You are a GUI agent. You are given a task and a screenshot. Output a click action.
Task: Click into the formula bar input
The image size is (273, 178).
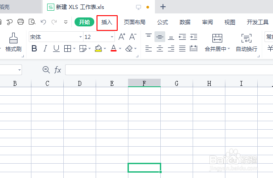pos(169,70)
